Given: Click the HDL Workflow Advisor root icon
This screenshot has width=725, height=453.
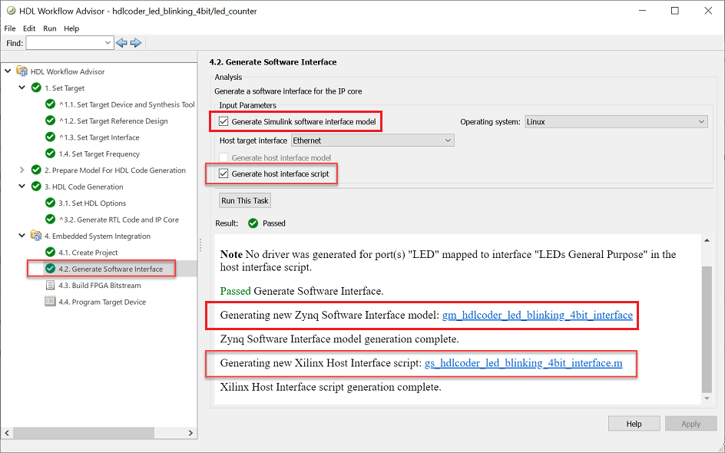Looking at the screenshot, I should (x=22, y=71).
